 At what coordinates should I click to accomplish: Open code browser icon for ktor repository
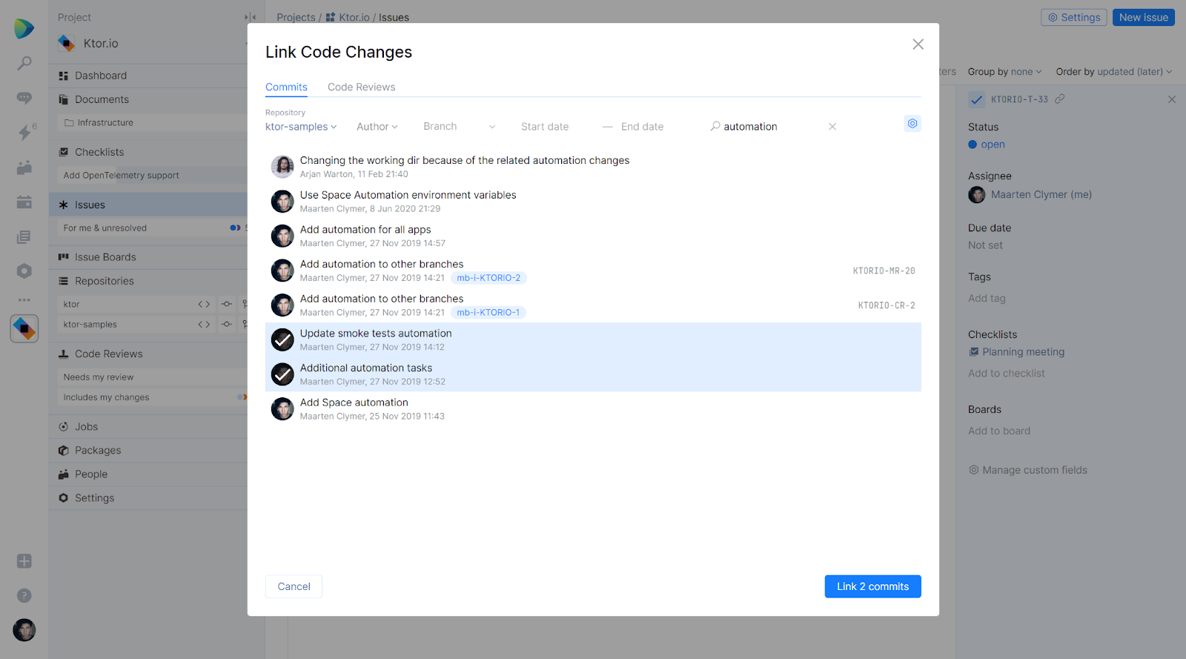click(204, 304)
